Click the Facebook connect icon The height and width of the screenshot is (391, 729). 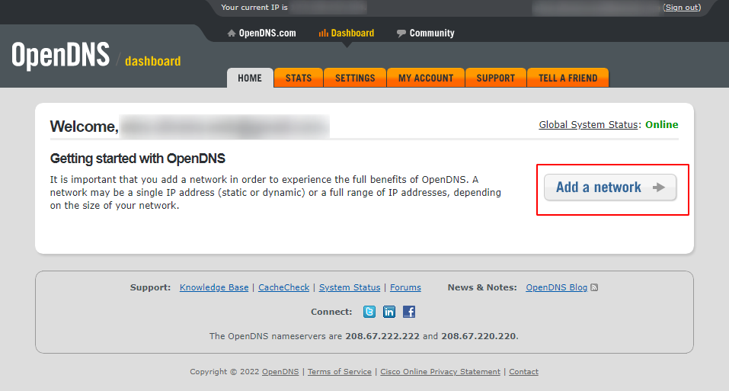coord(409,312)
